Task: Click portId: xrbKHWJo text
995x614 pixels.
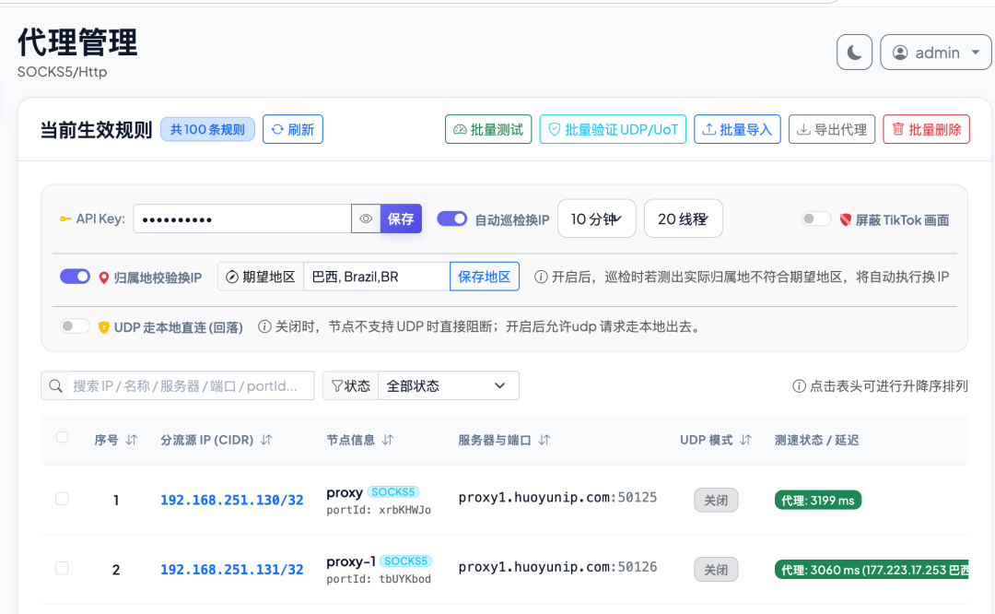Action: point(379,510)
